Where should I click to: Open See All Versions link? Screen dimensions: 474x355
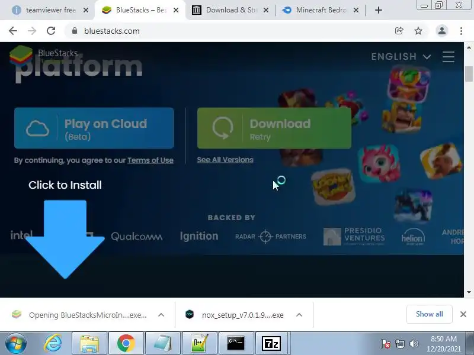225,160
